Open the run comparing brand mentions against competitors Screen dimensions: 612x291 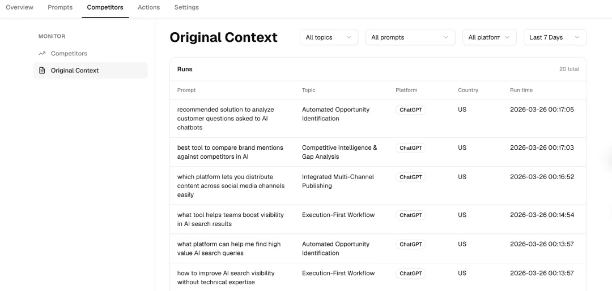230,152
